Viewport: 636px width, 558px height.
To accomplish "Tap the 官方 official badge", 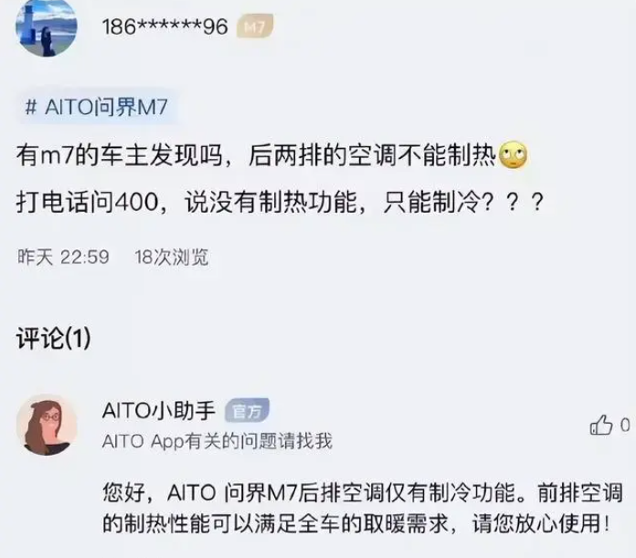I will click(247, 410).
